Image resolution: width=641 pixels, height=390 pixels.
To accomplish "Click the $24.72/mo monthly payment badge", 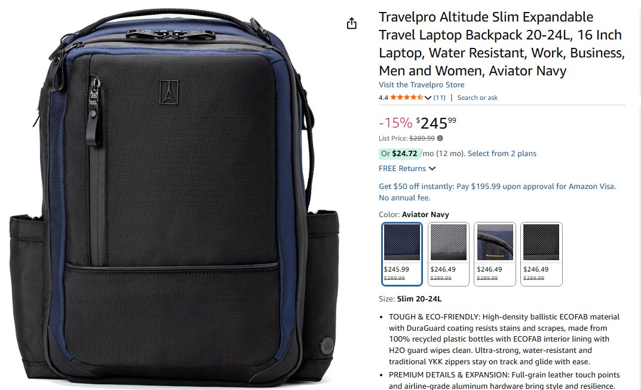I will tap(400, 154).
